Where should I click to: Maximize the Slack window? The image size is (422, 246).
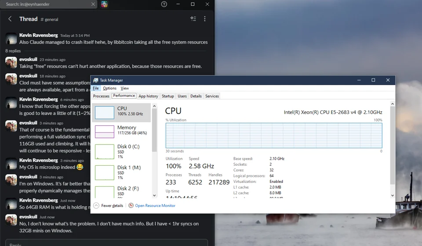pyautogui.click(x=193, y=4)
